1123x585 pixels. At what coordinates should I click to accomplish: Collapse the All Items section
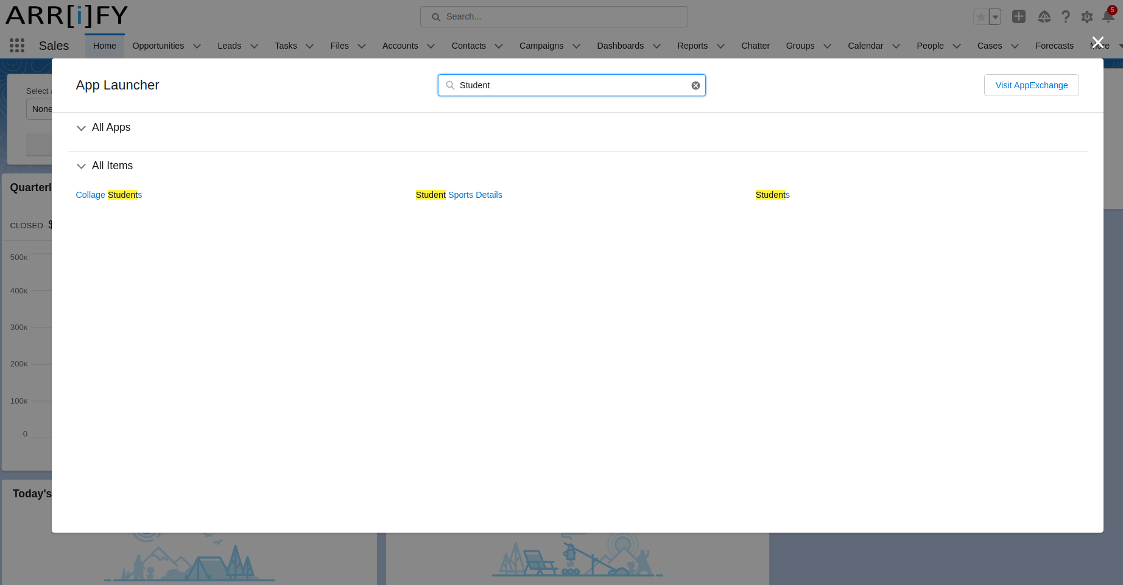pos(81,166)
